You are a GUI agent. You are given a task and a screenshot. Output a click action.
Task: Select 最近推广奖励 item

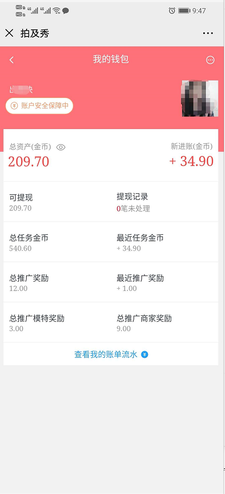[164, 282]
